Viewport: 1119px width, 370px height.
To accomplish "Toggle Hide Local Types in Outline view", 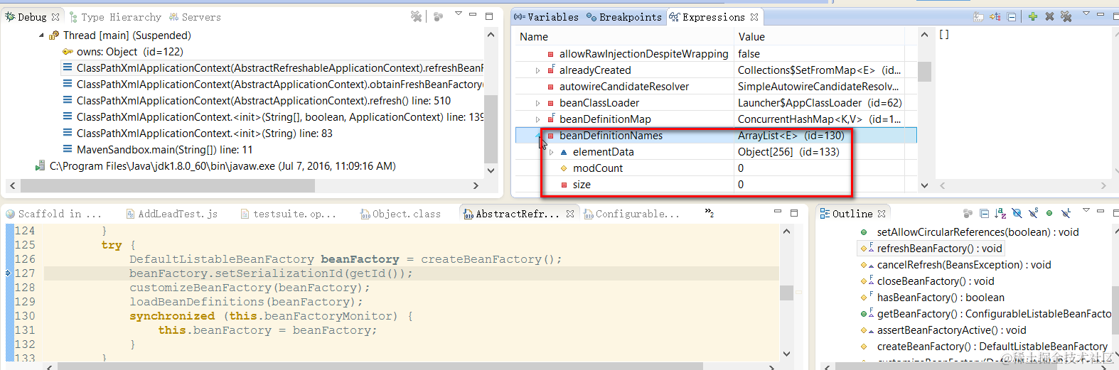I will [1066, 213].
